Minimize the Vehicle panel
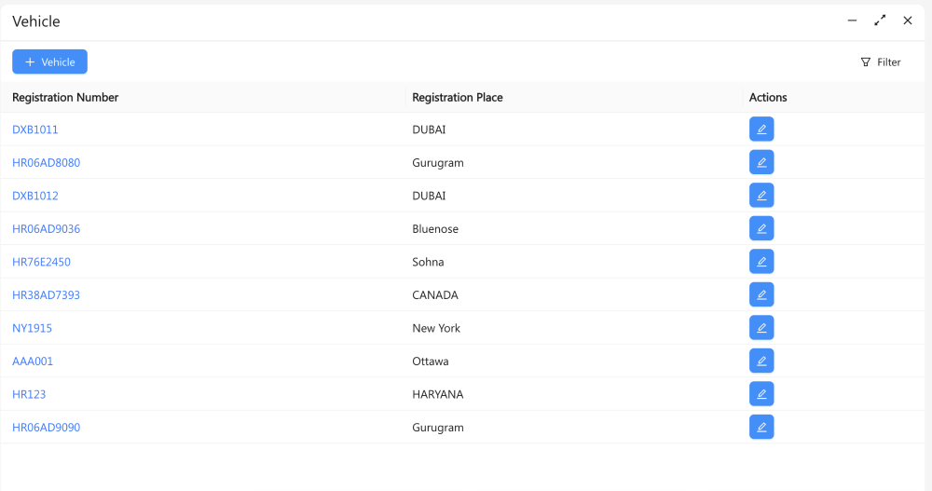This screenshot has height=491, width=932. point(852,20)
